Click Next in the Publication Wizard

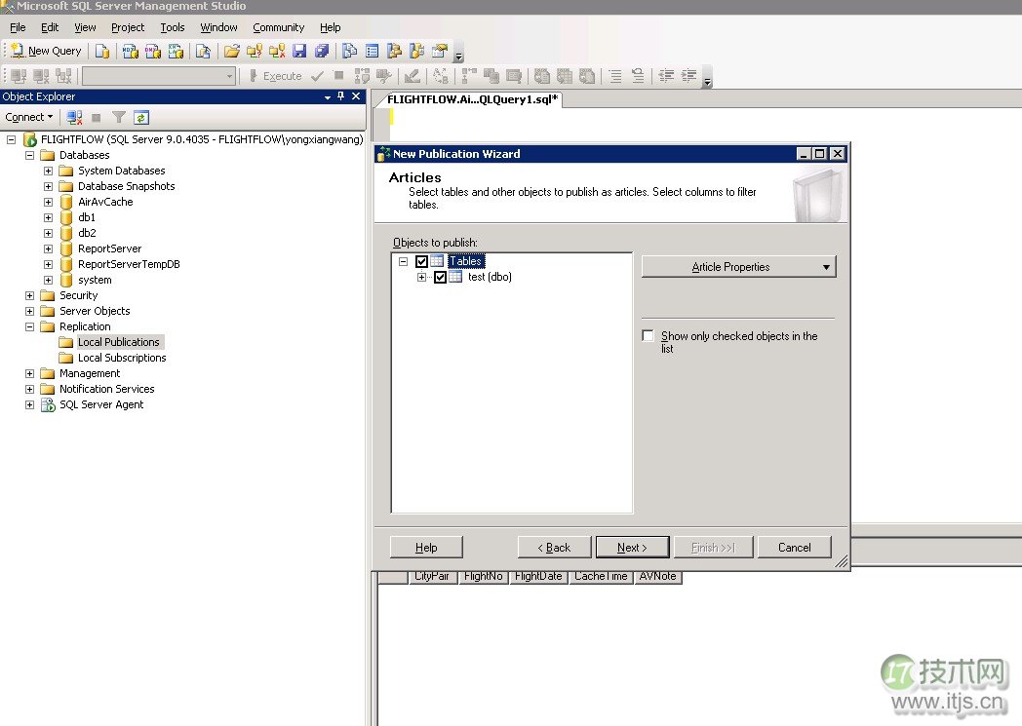[632, 548]
